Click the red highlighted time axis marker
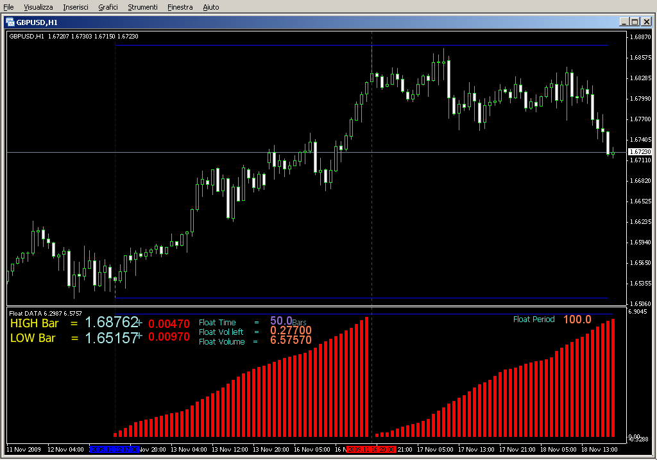Screen dimensions: 657x460 (371, 450)
